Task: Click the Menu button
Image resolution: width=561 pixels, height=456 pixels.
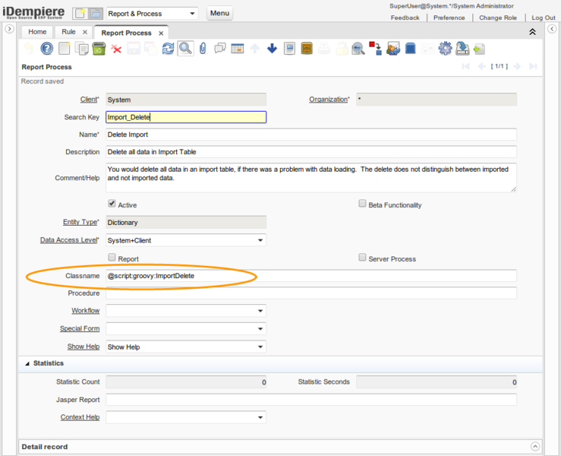Action: [219, 13]
